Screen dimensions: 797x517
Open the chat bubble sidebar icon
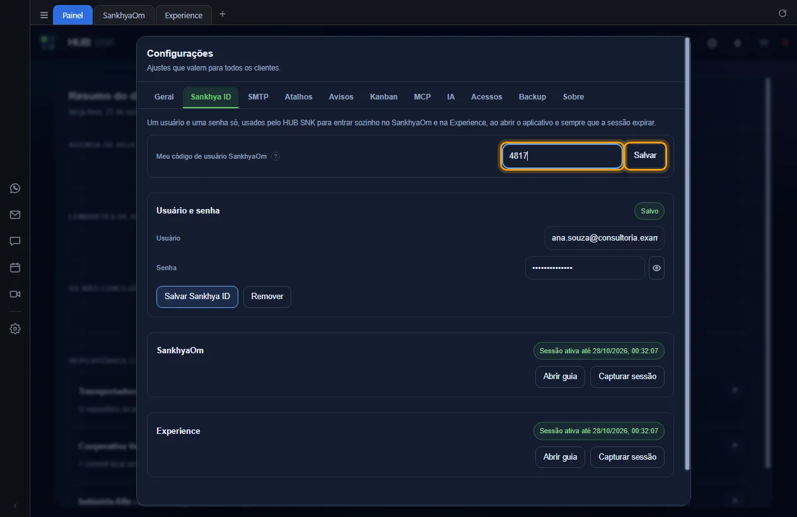tap(15, 241)
